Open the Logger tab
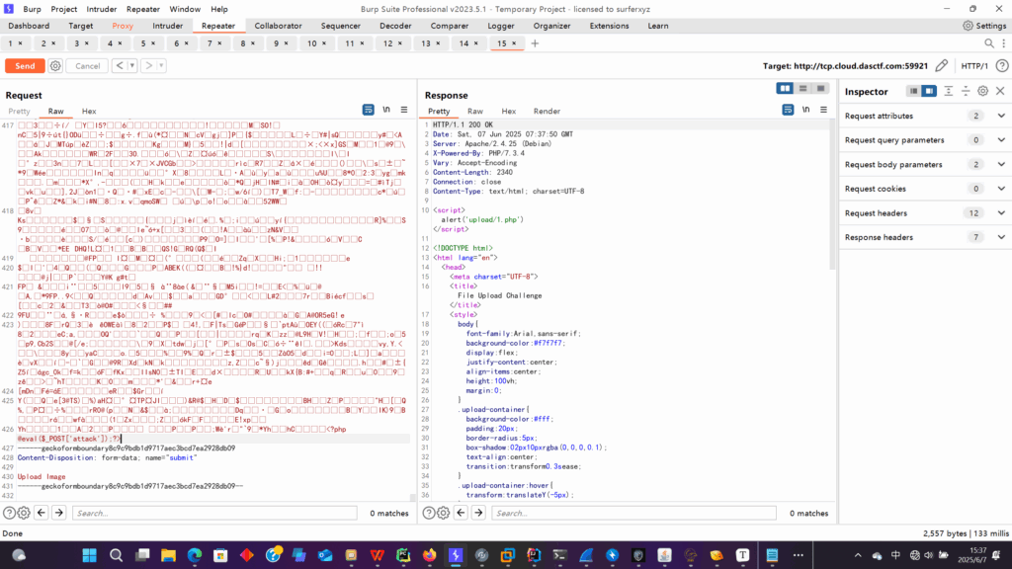The width and height of the screenshot is (1012, 569). 501,26
